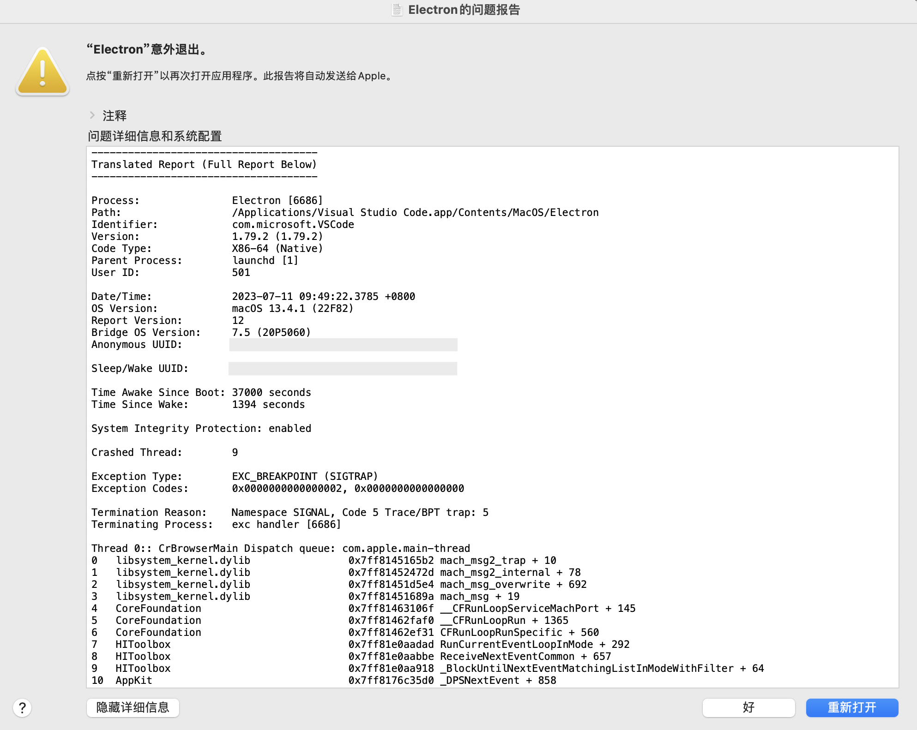Click the document icon in title bar

click(397, 10)
